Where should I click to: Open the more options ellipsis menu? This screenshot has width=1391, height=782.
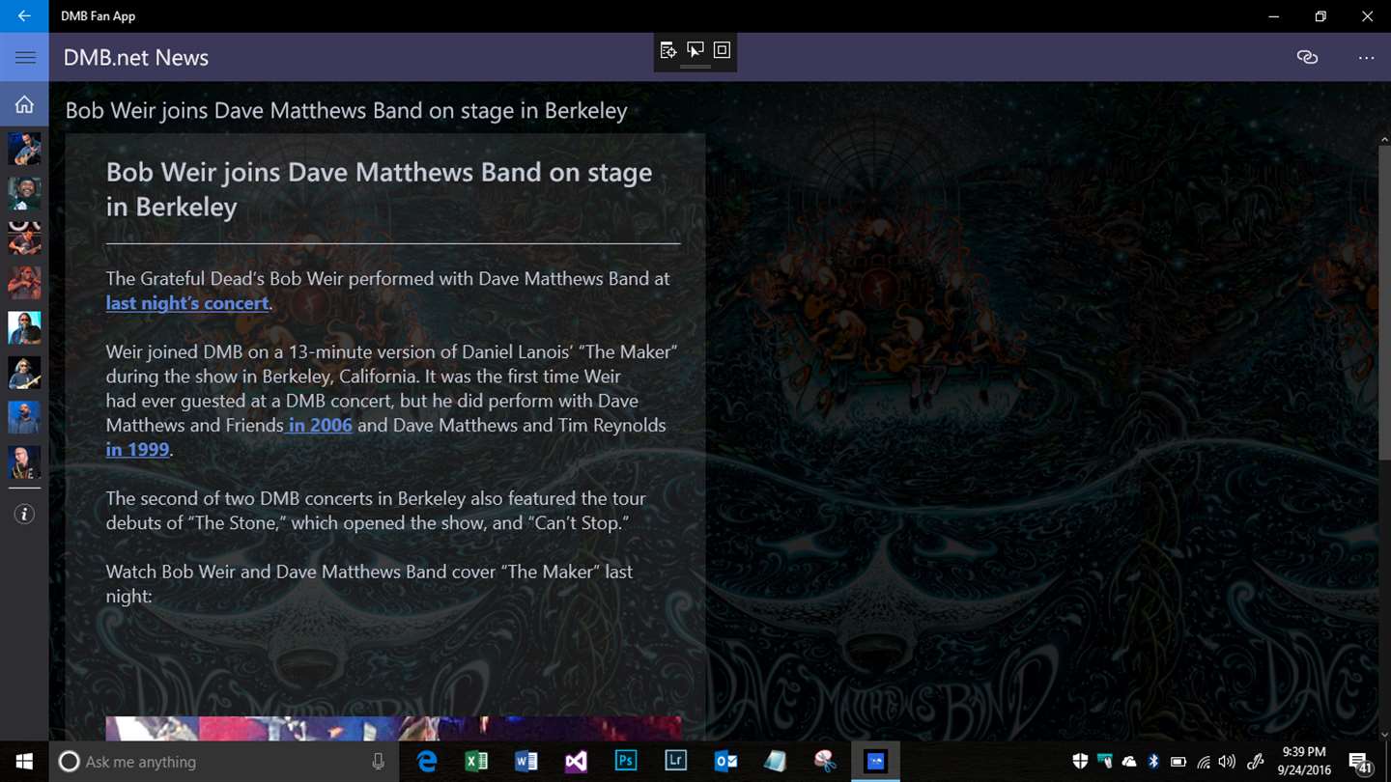pos(1366,58)
